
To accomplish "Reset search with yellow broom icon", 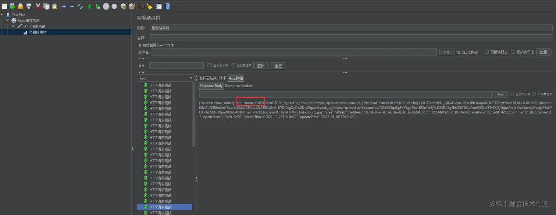I will (149, 6).
